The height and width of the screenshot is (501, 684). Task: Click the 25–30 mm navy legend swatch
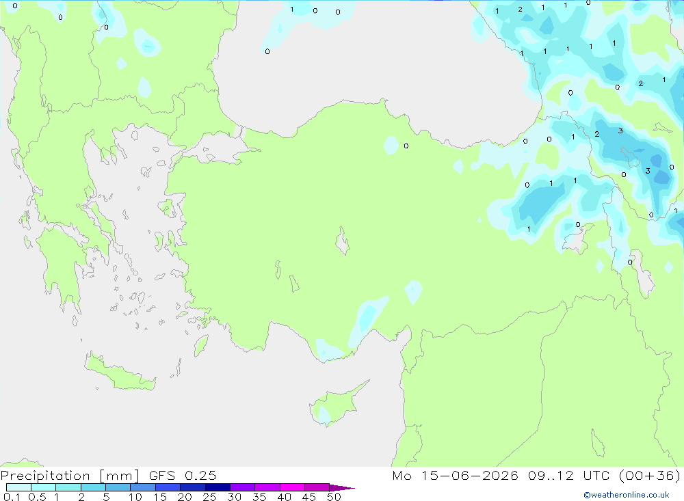click(218, 487)
